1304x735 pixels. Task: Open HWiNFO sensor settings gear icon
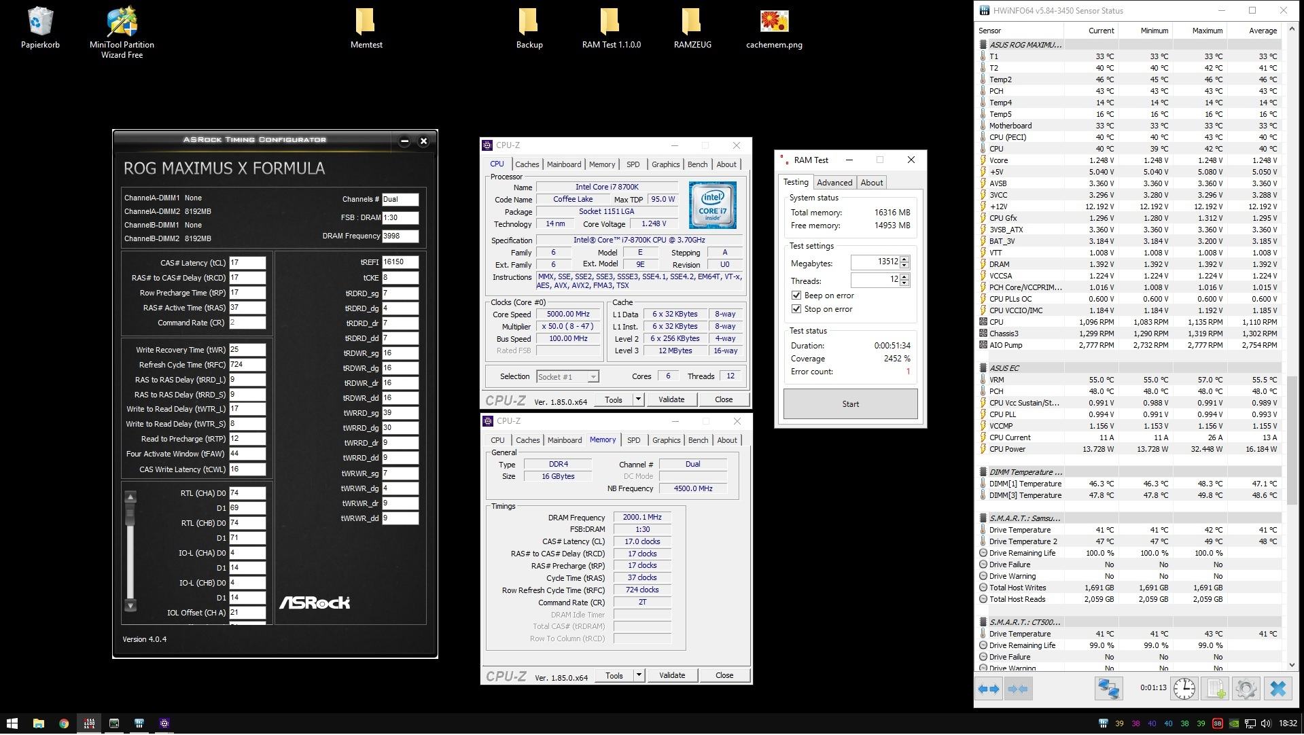click(1246, 689)
